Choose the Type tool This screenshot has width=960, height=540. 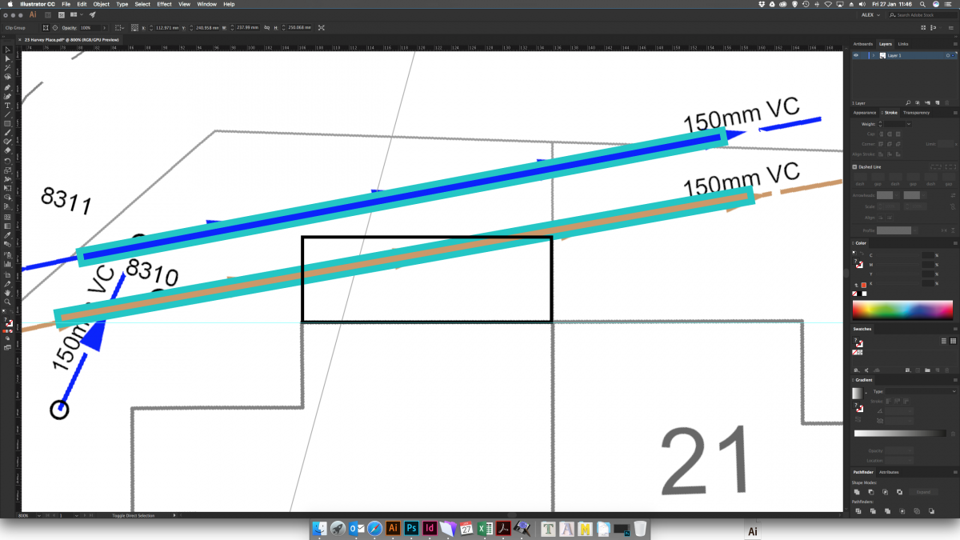7,106
